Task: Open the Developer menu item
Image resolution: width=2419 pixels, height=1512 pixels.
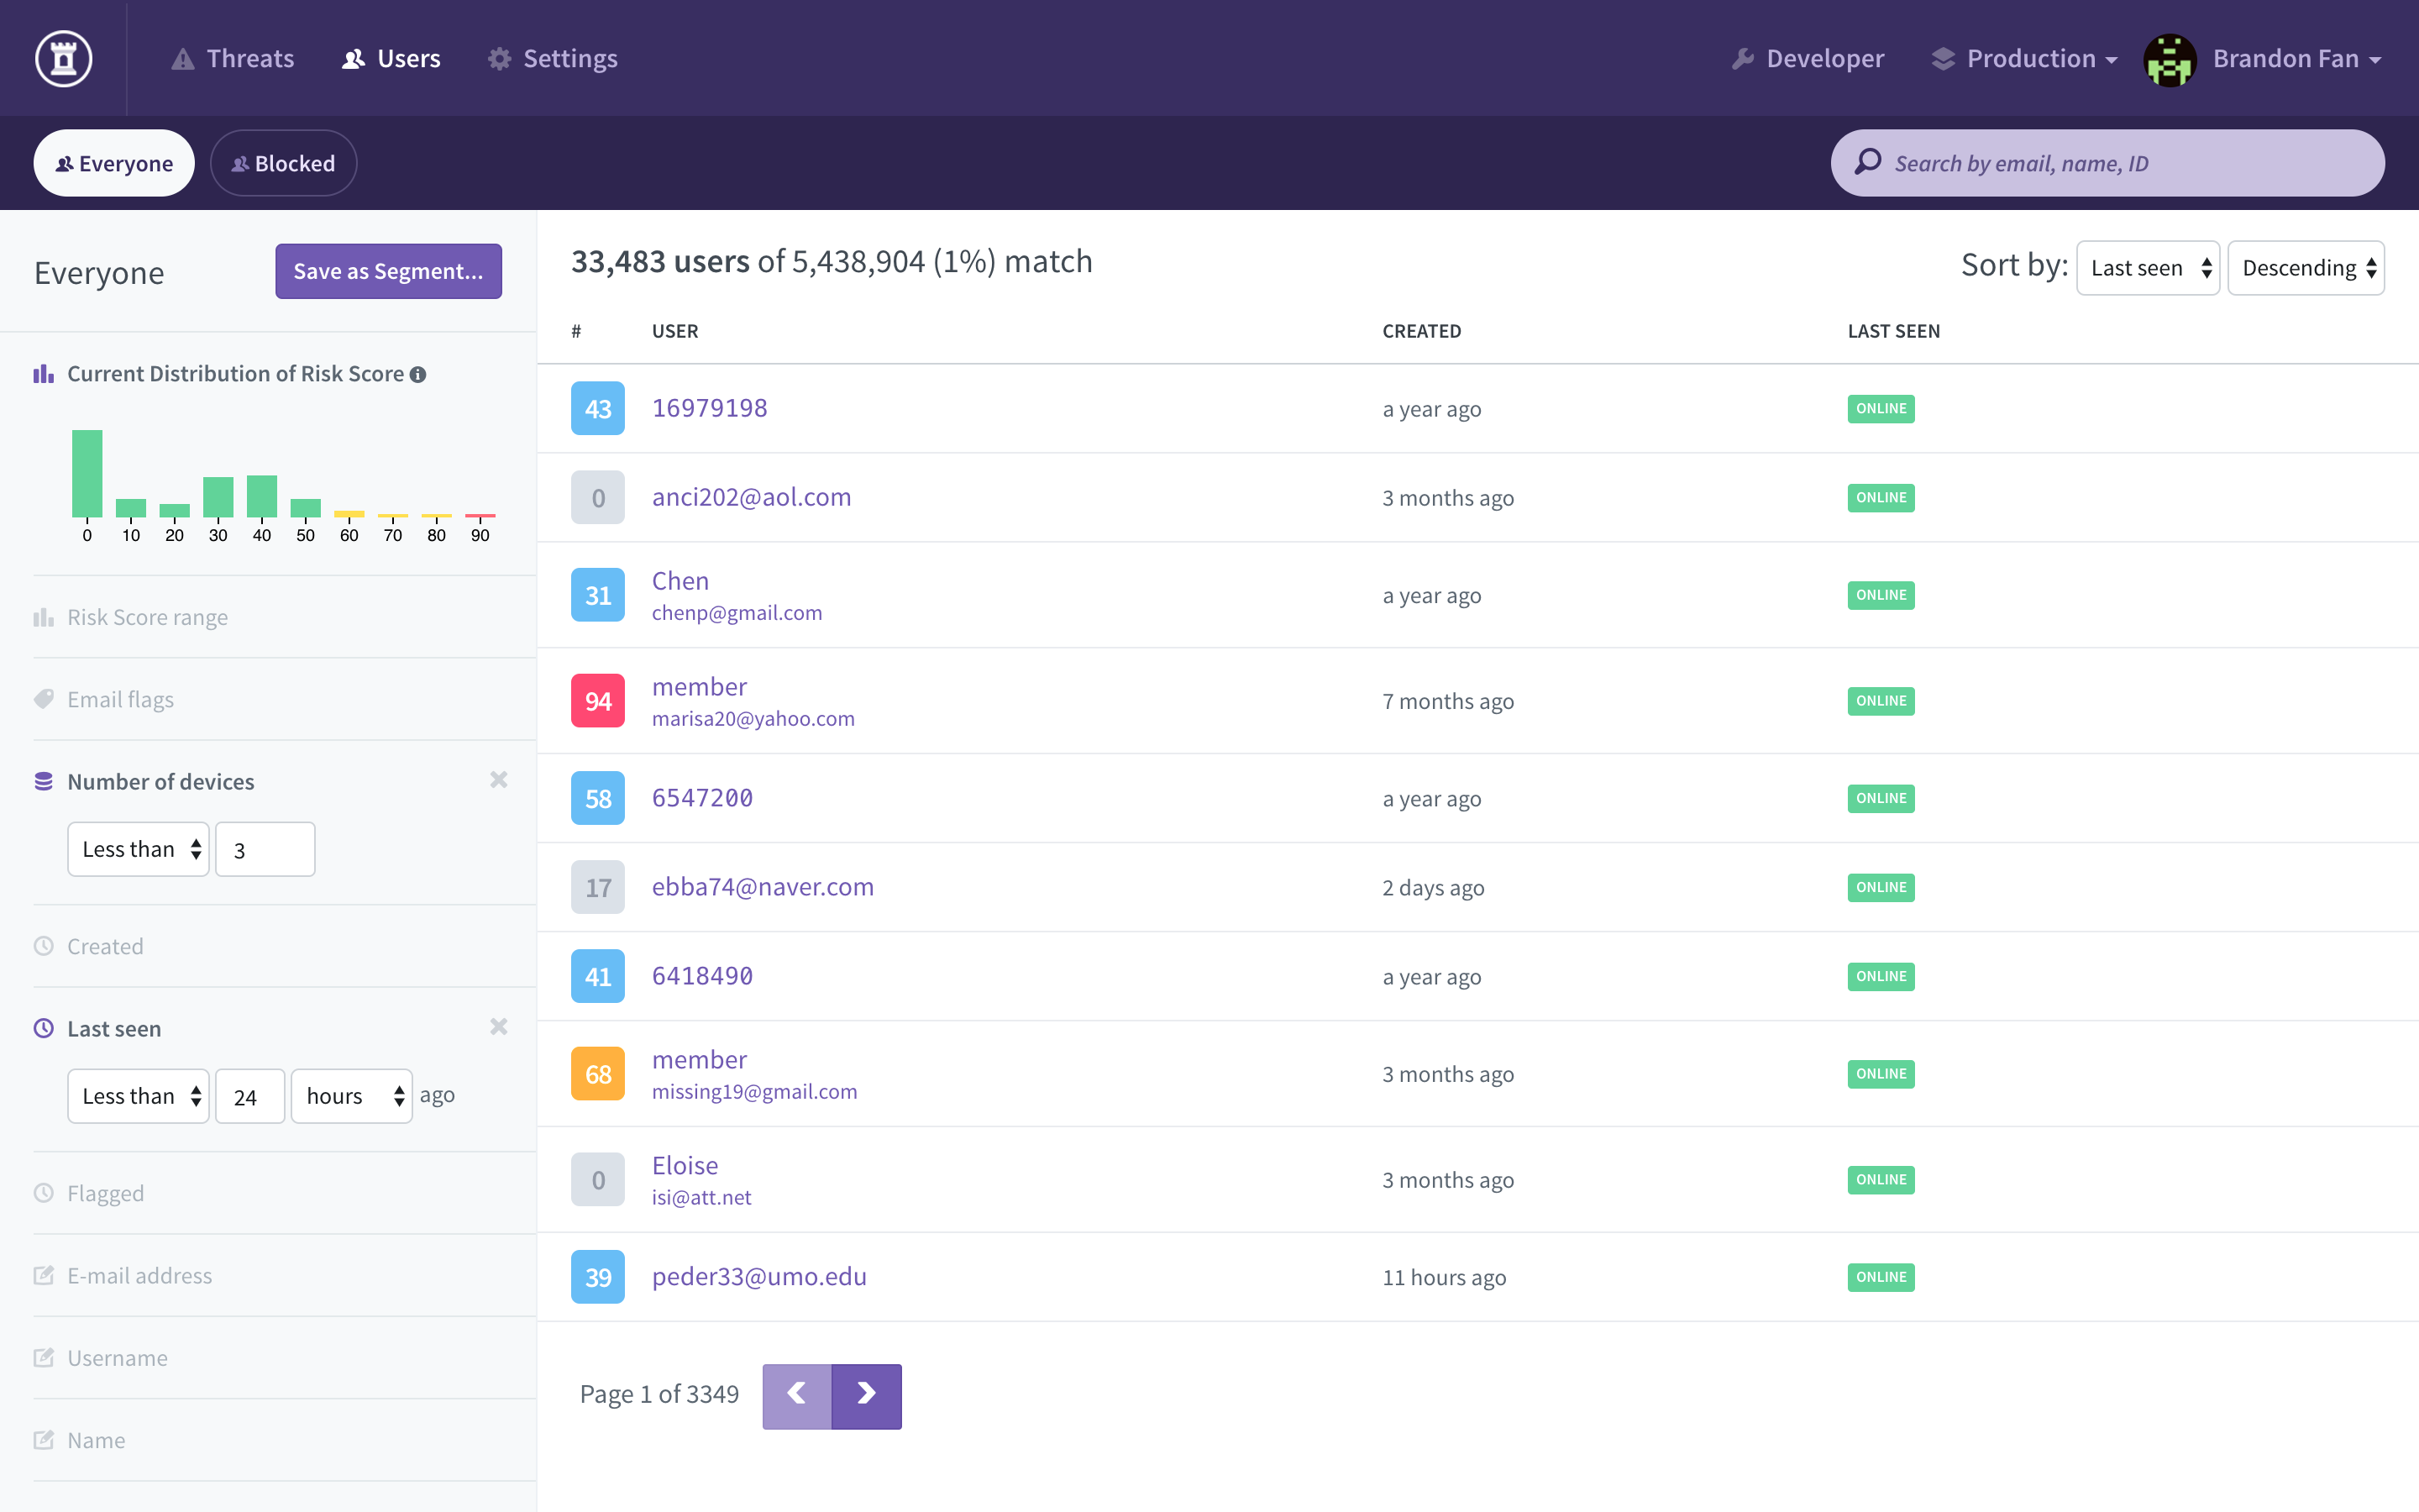Action: coord(1808,58)
